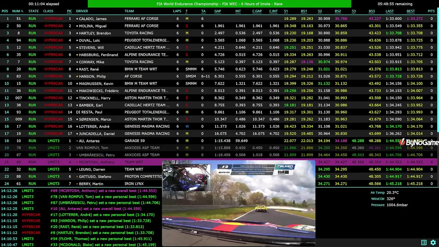Click the C.GAP column header
This screenshot has width=439, height=247.
tap(257, 11)
